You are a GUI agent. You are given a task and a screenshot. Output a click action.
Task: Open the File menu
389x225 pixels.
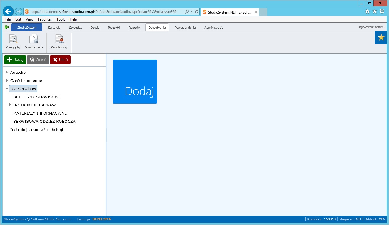point(8,19)
